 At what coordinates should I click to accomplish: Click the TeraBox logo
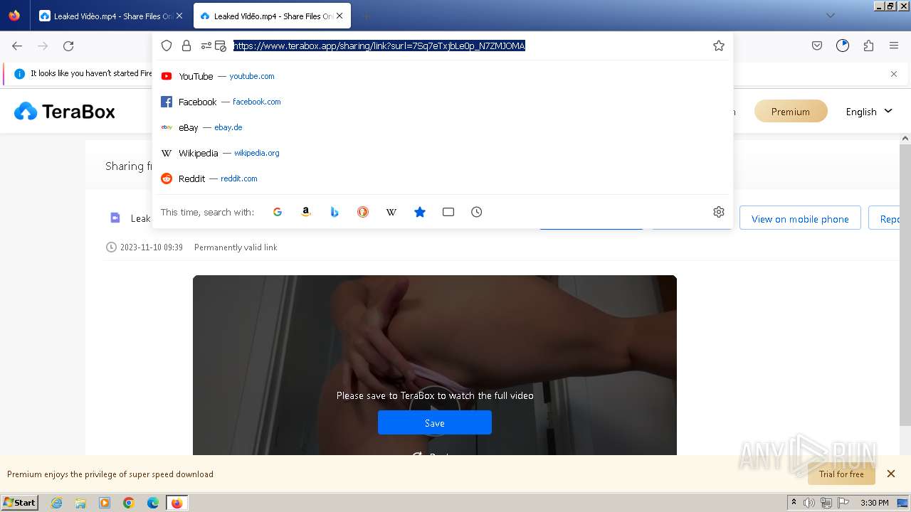click(x=65, y=111)
